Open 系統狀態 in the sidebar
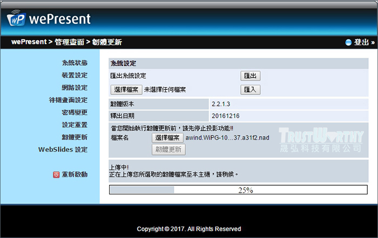Screen dimensions: 378x238 (75, 63)
